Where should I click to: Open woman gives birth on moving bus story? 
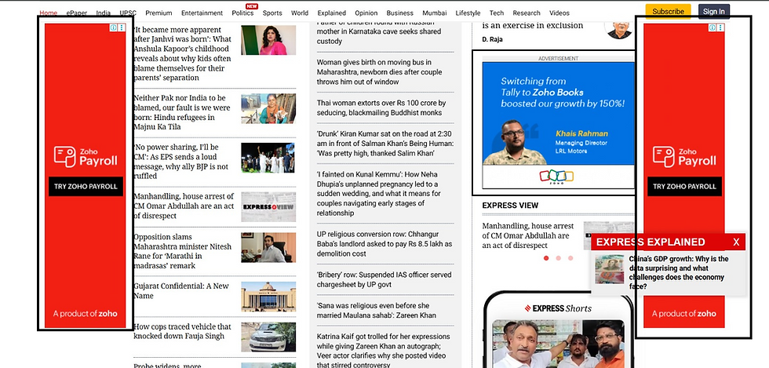379,72
